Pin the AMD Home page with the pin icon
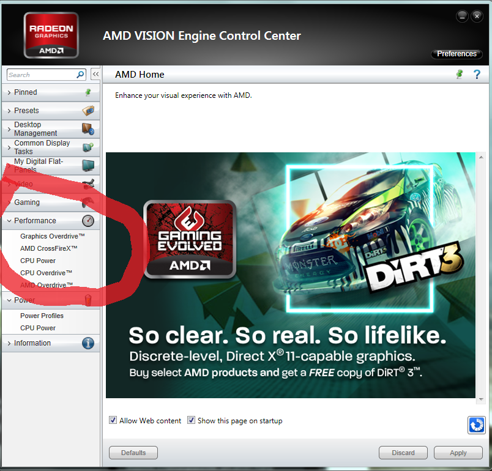 coord(460,74)
